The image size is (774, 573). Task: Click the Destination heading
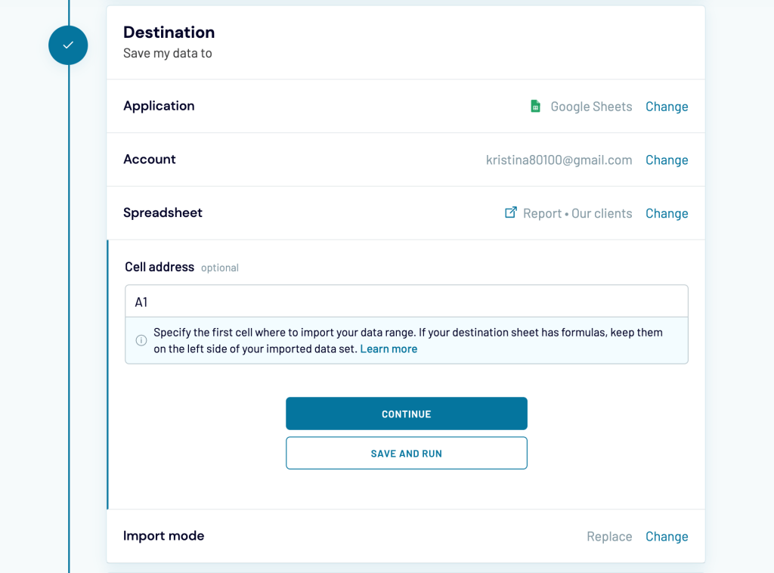[x=169, y=32]
